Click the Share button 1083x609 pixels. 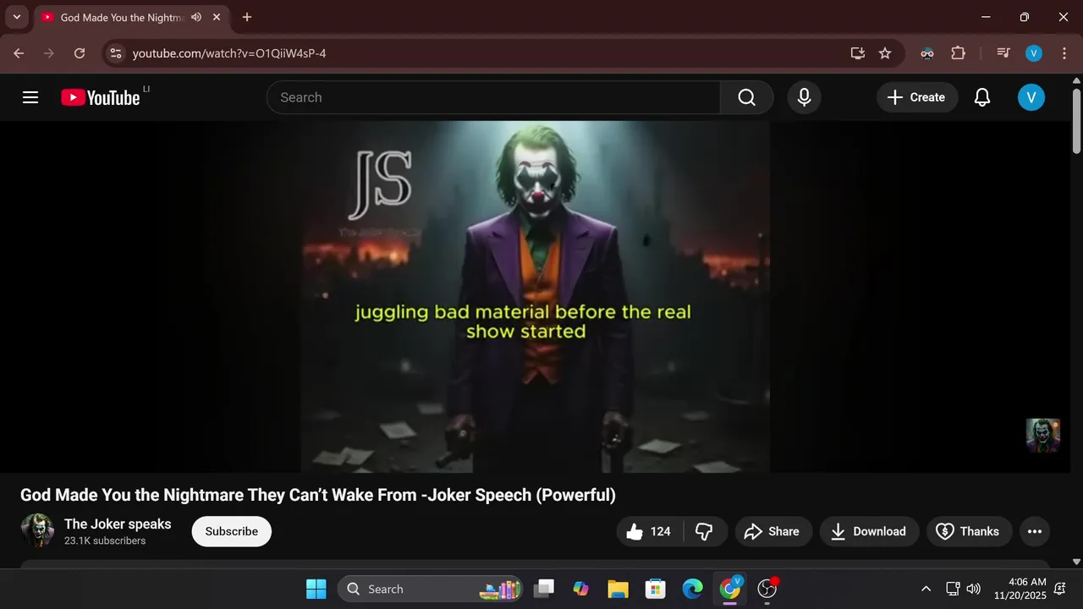coord(773,531)
